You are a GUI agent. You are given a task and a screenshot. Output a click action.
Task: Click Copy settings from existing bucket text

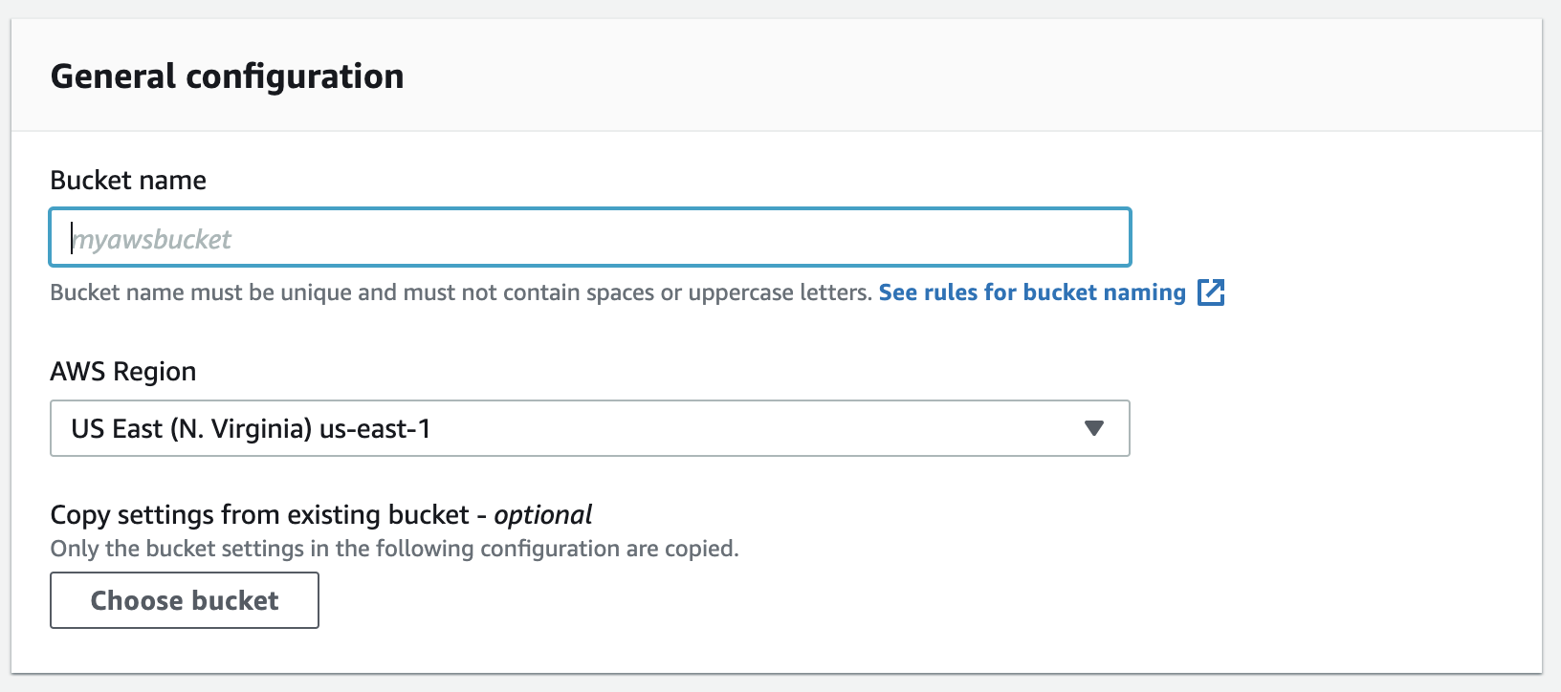[320, 514]
